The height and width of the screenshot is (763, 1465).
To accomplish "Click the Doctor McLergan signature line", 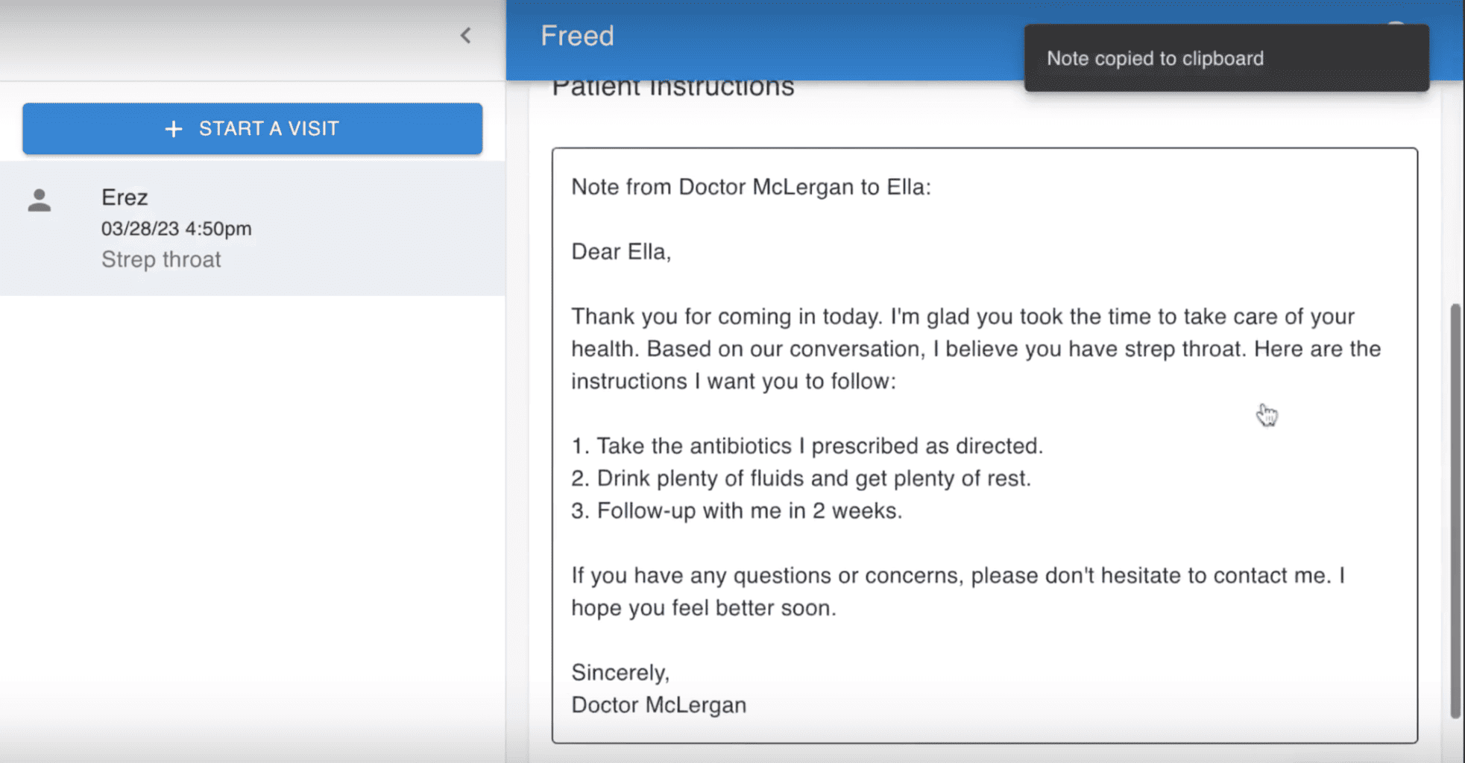I will pyautogui.click(x=658, y=705).
